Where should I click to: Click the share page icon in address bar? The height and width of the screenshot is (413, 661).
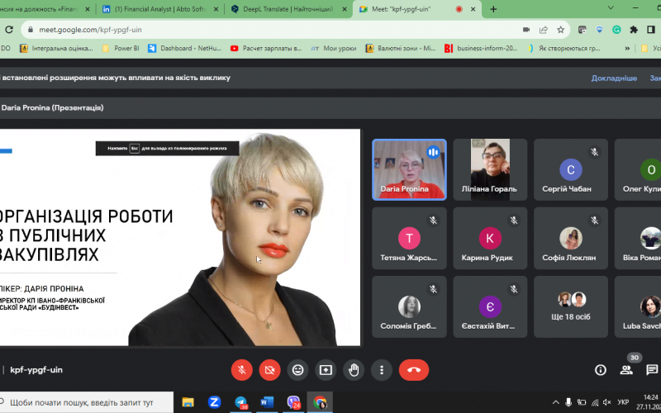click(544, 30)
